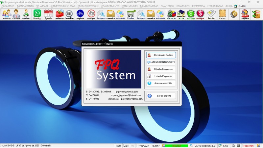Open the CADASTROS menu
263x148 pixels.
[x=8, y=6]
